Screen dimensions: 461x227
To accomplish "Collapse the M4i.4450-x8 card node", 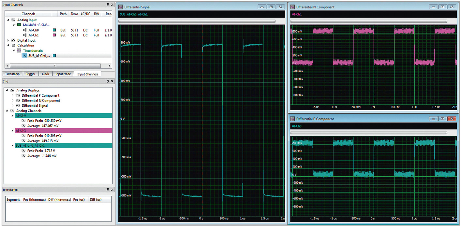I will pos(13,25).
